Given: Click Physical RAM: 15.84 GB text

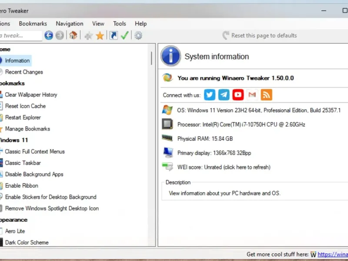Looking at the screenshot, I should point(205,139).
